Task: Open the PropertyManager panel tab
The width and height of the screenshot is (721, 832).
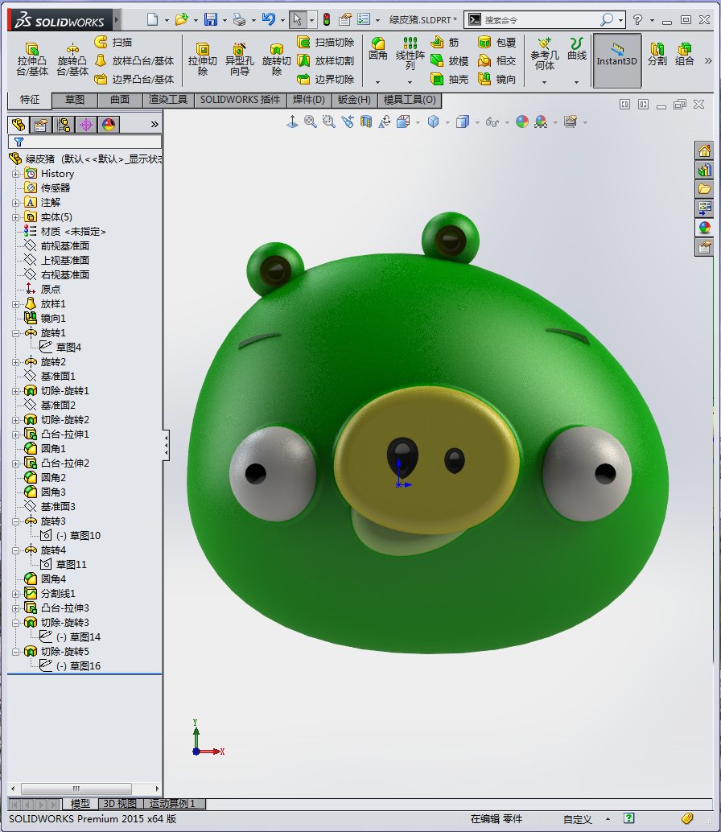Action: point(41,125)
